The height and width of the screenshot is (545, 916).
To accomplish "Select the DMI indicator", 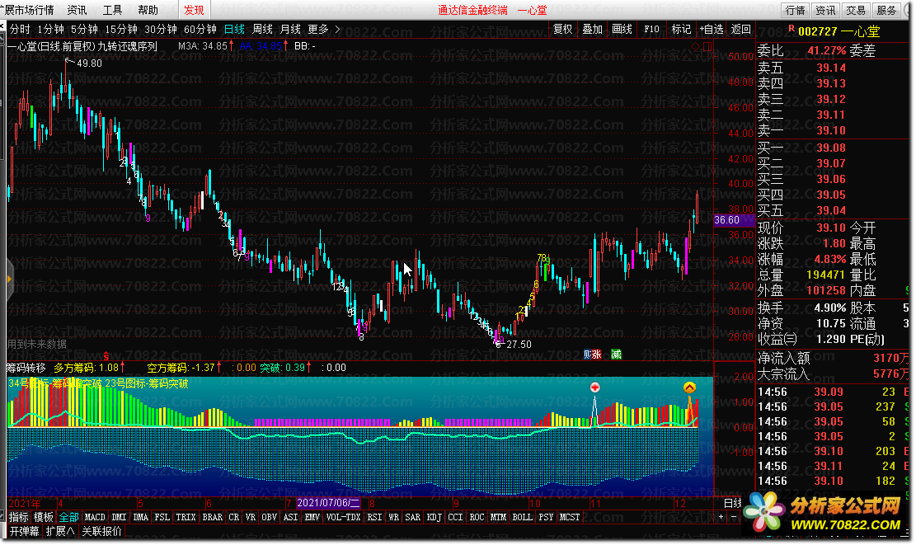I will tap(119, 517).
